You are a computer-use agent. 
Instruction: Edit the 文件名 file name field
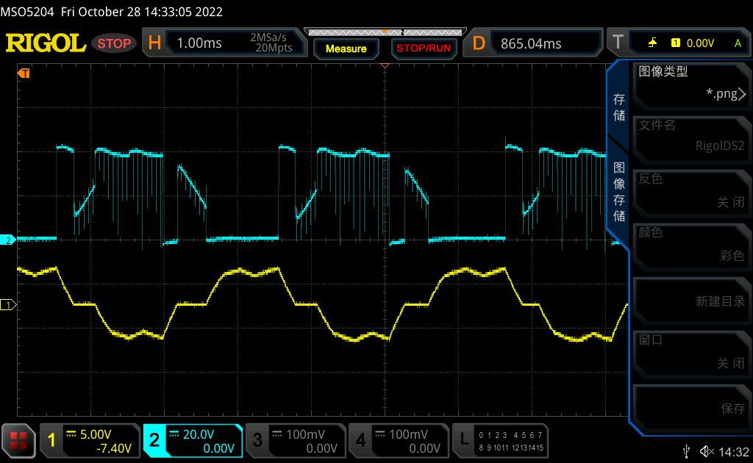pos(690,136)
